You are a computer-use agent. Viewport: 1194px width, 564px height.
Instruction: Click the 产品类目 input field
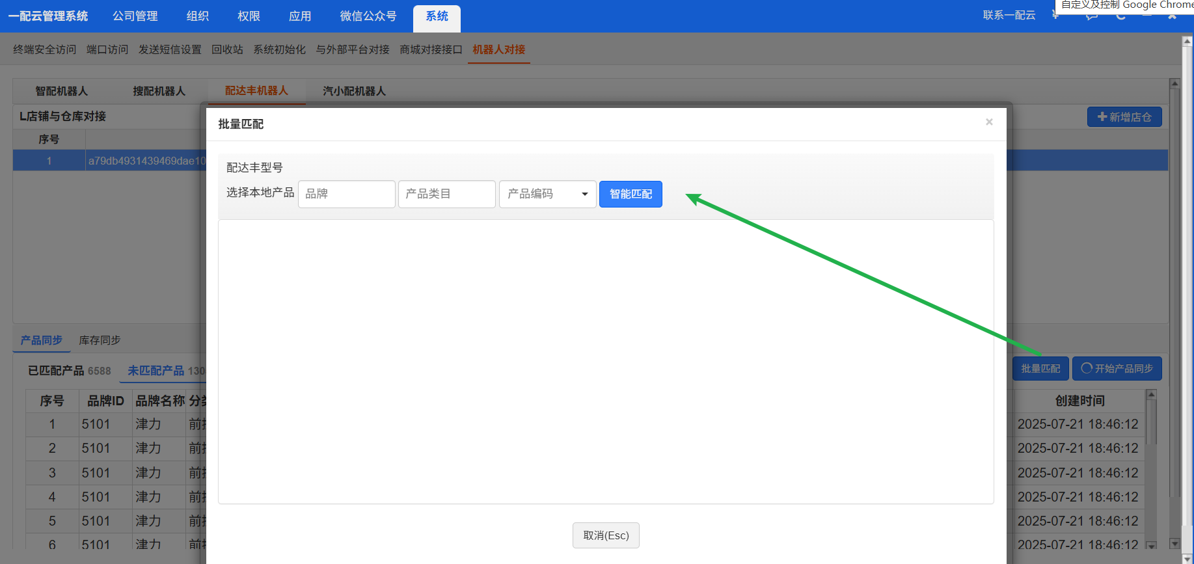[x=446, y=194]
